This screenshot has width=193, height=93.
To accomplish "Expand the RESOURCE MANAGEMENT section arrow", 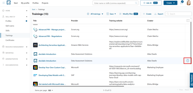I will pyautogui.click(x=27, y=47).
